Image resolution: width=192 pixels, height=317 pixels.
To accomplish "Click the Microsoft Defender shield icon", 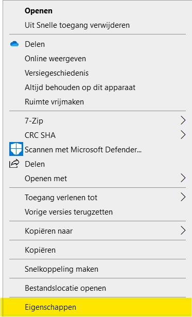I will pos(16,149).
